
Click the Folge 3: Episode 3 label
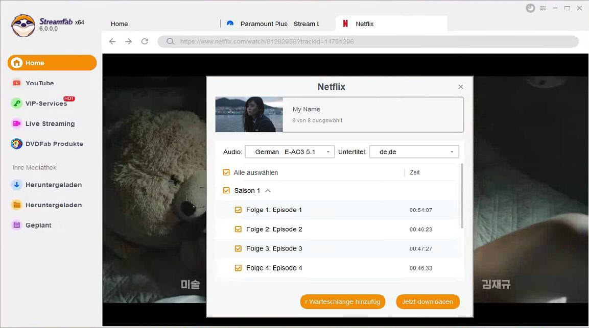pyautogui.click(x=274, y=248)
